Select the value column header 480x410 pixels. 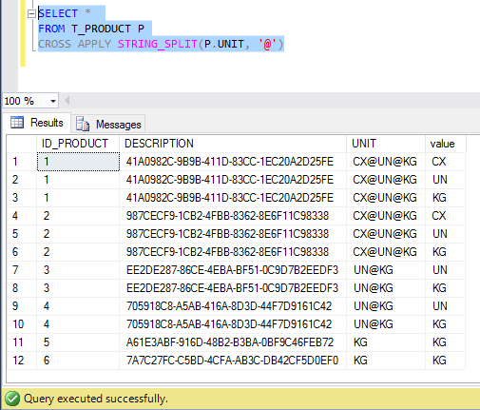click(x=446, y=144)
